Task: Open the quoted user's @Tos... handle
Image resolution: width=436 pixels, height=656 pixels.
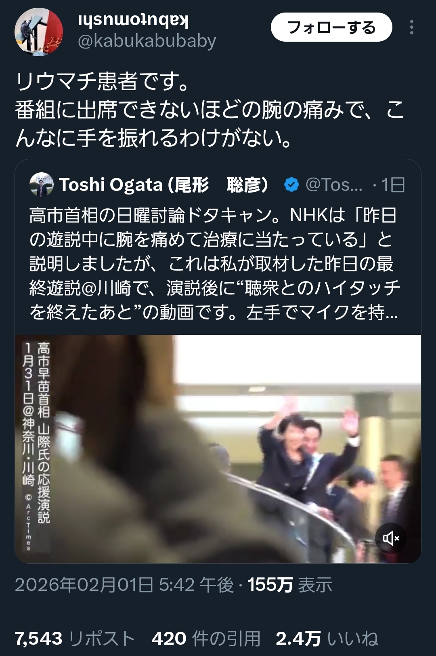Action: click(334, 184)
